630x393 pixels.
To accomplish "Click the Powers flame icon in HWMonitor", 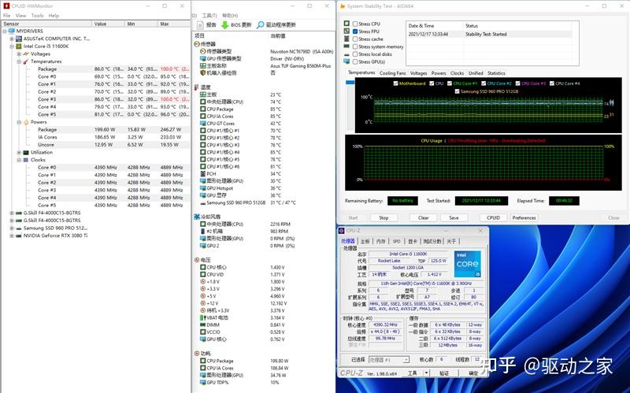I will click(x=26, y=122).
